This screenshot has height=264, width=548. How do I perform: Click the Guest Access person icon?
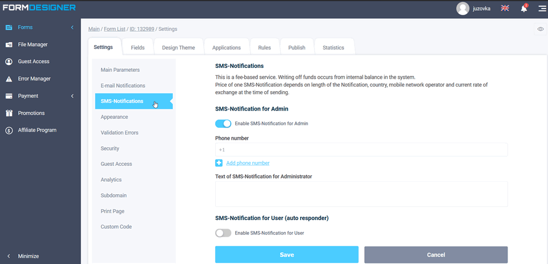pyautogui.click(x=9, y=62)
